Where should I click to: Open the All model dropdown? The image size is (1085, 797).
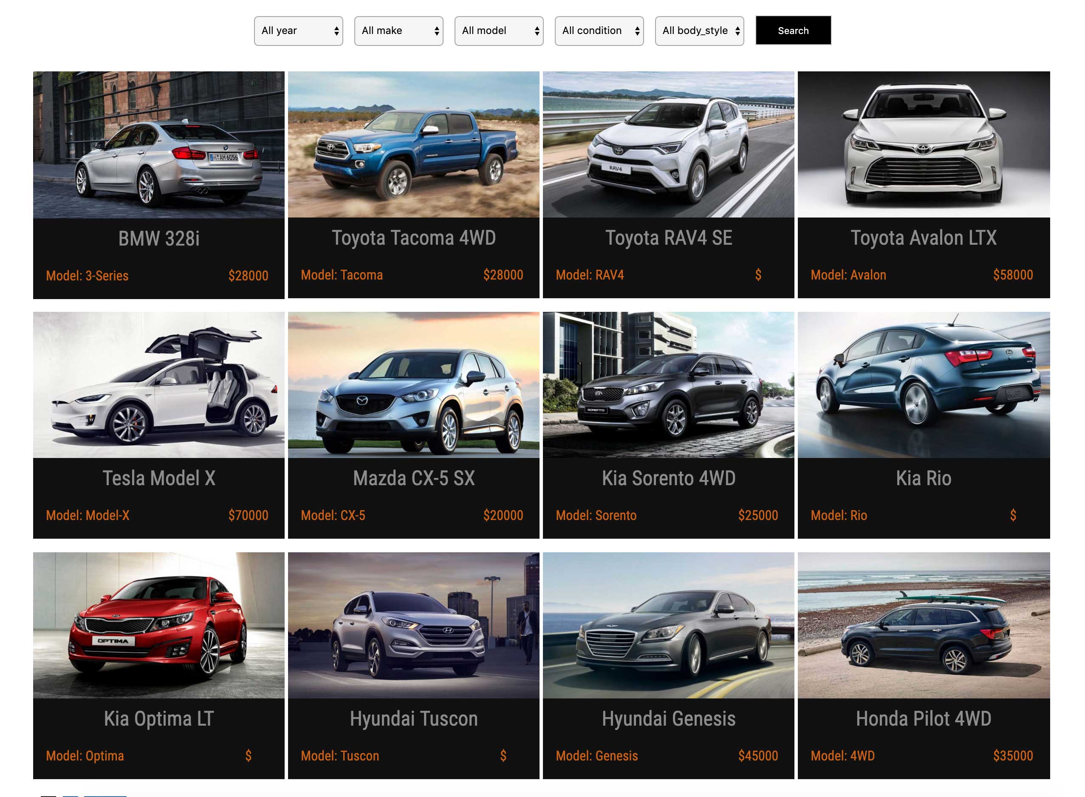tap(499, 31)
